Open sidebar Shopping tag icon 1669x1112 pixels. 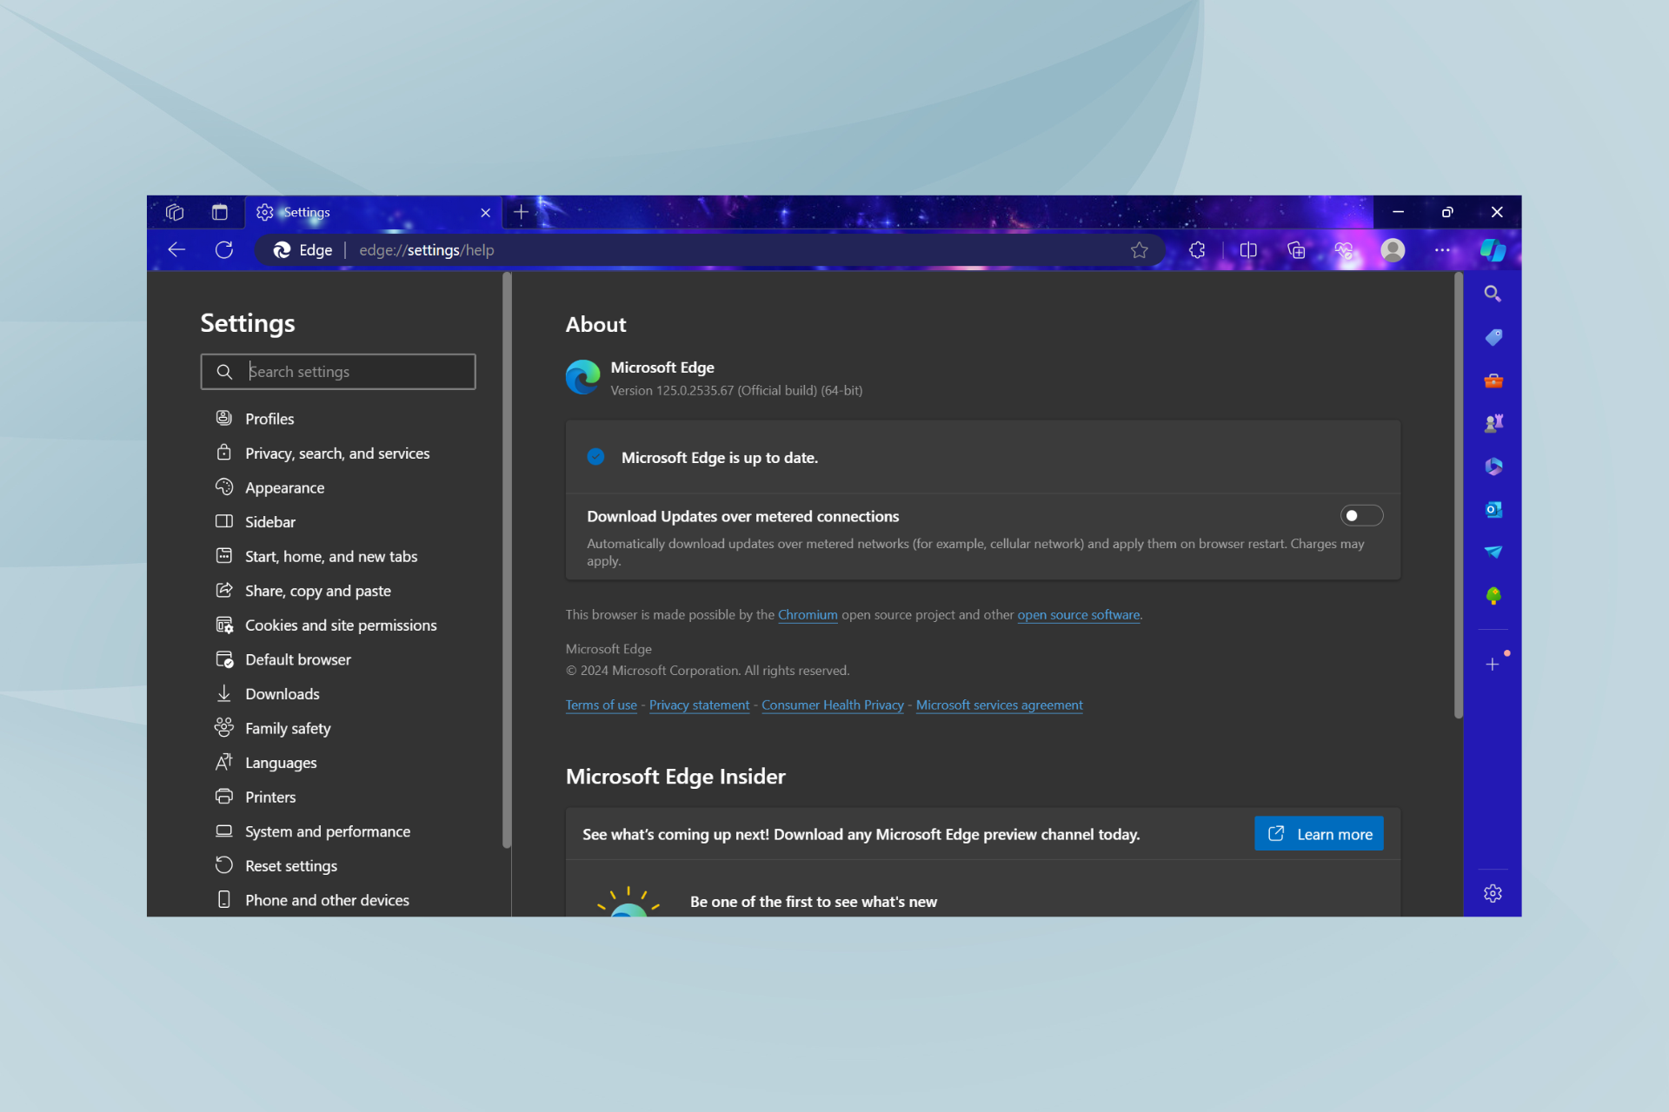tap(1493, 337)
